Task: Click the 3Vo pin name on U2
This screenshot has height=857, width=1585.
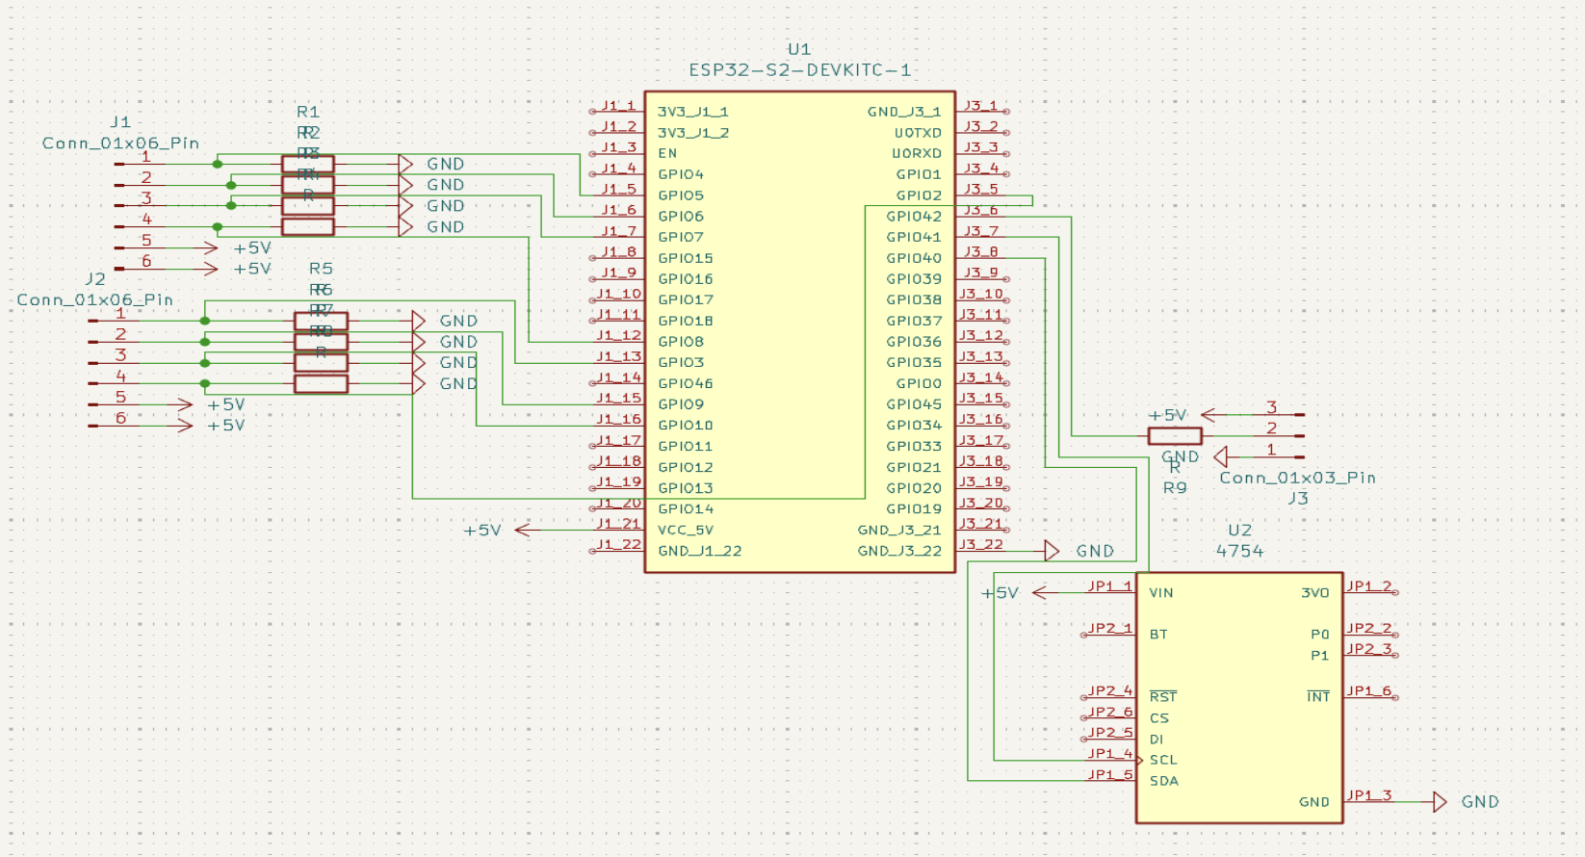Action: coord(1315,593)
